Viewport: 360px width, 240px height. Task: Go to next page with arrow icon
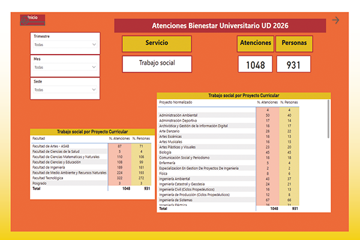[335, 20]
